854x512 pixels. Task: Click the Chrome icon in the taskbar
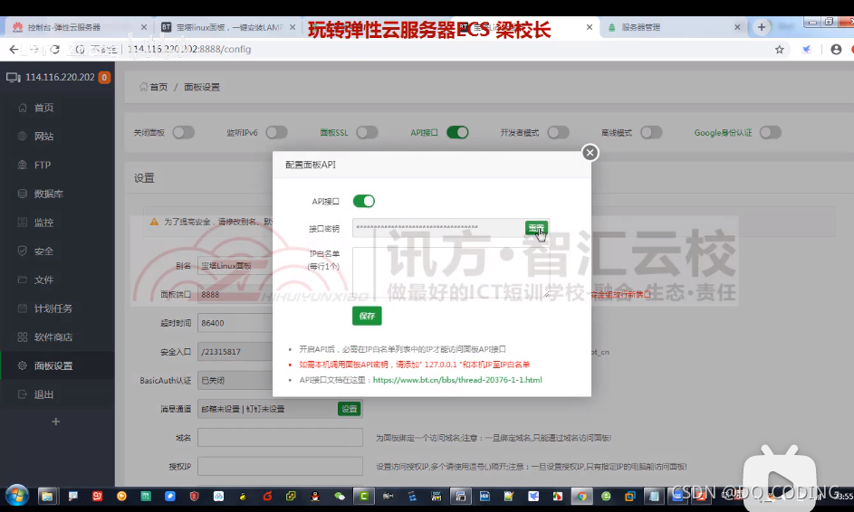(x=581, y=497)
